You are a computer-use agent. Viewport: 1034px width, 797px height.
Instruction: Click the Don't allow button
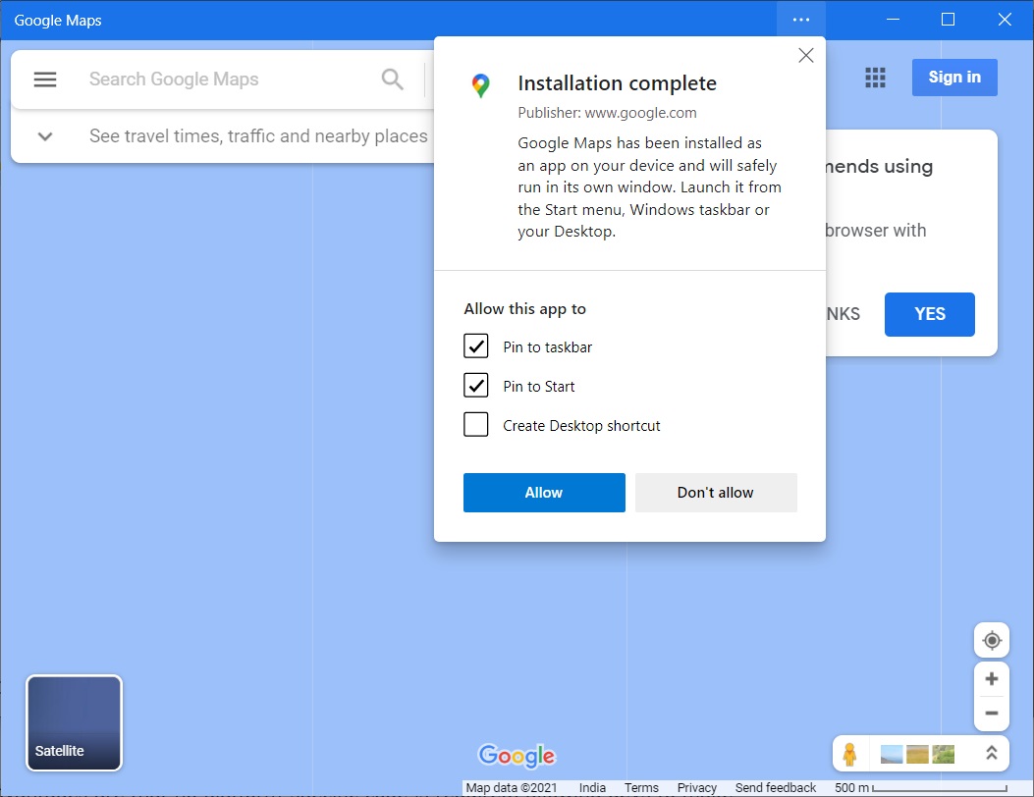tap(716, 493)
